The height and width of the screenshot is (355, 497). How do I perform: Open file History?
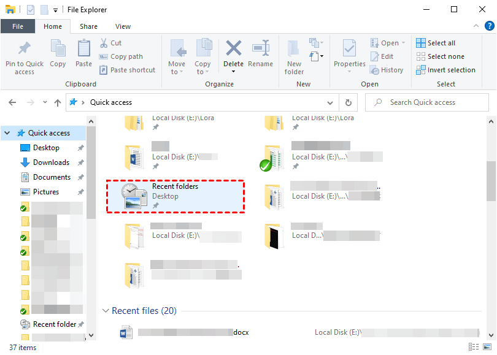click(387, 70)
